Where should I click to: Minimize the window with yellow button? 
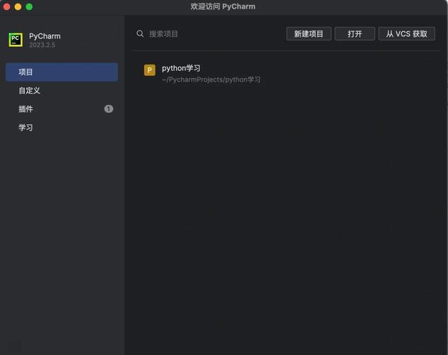tap(18, 6)
